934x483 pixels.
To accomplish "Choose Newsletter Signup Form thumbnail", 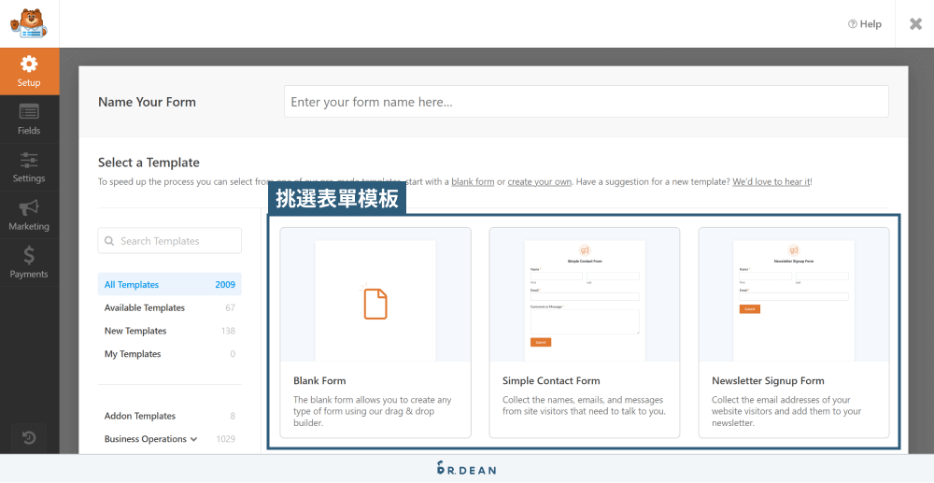I will [794, 295].
